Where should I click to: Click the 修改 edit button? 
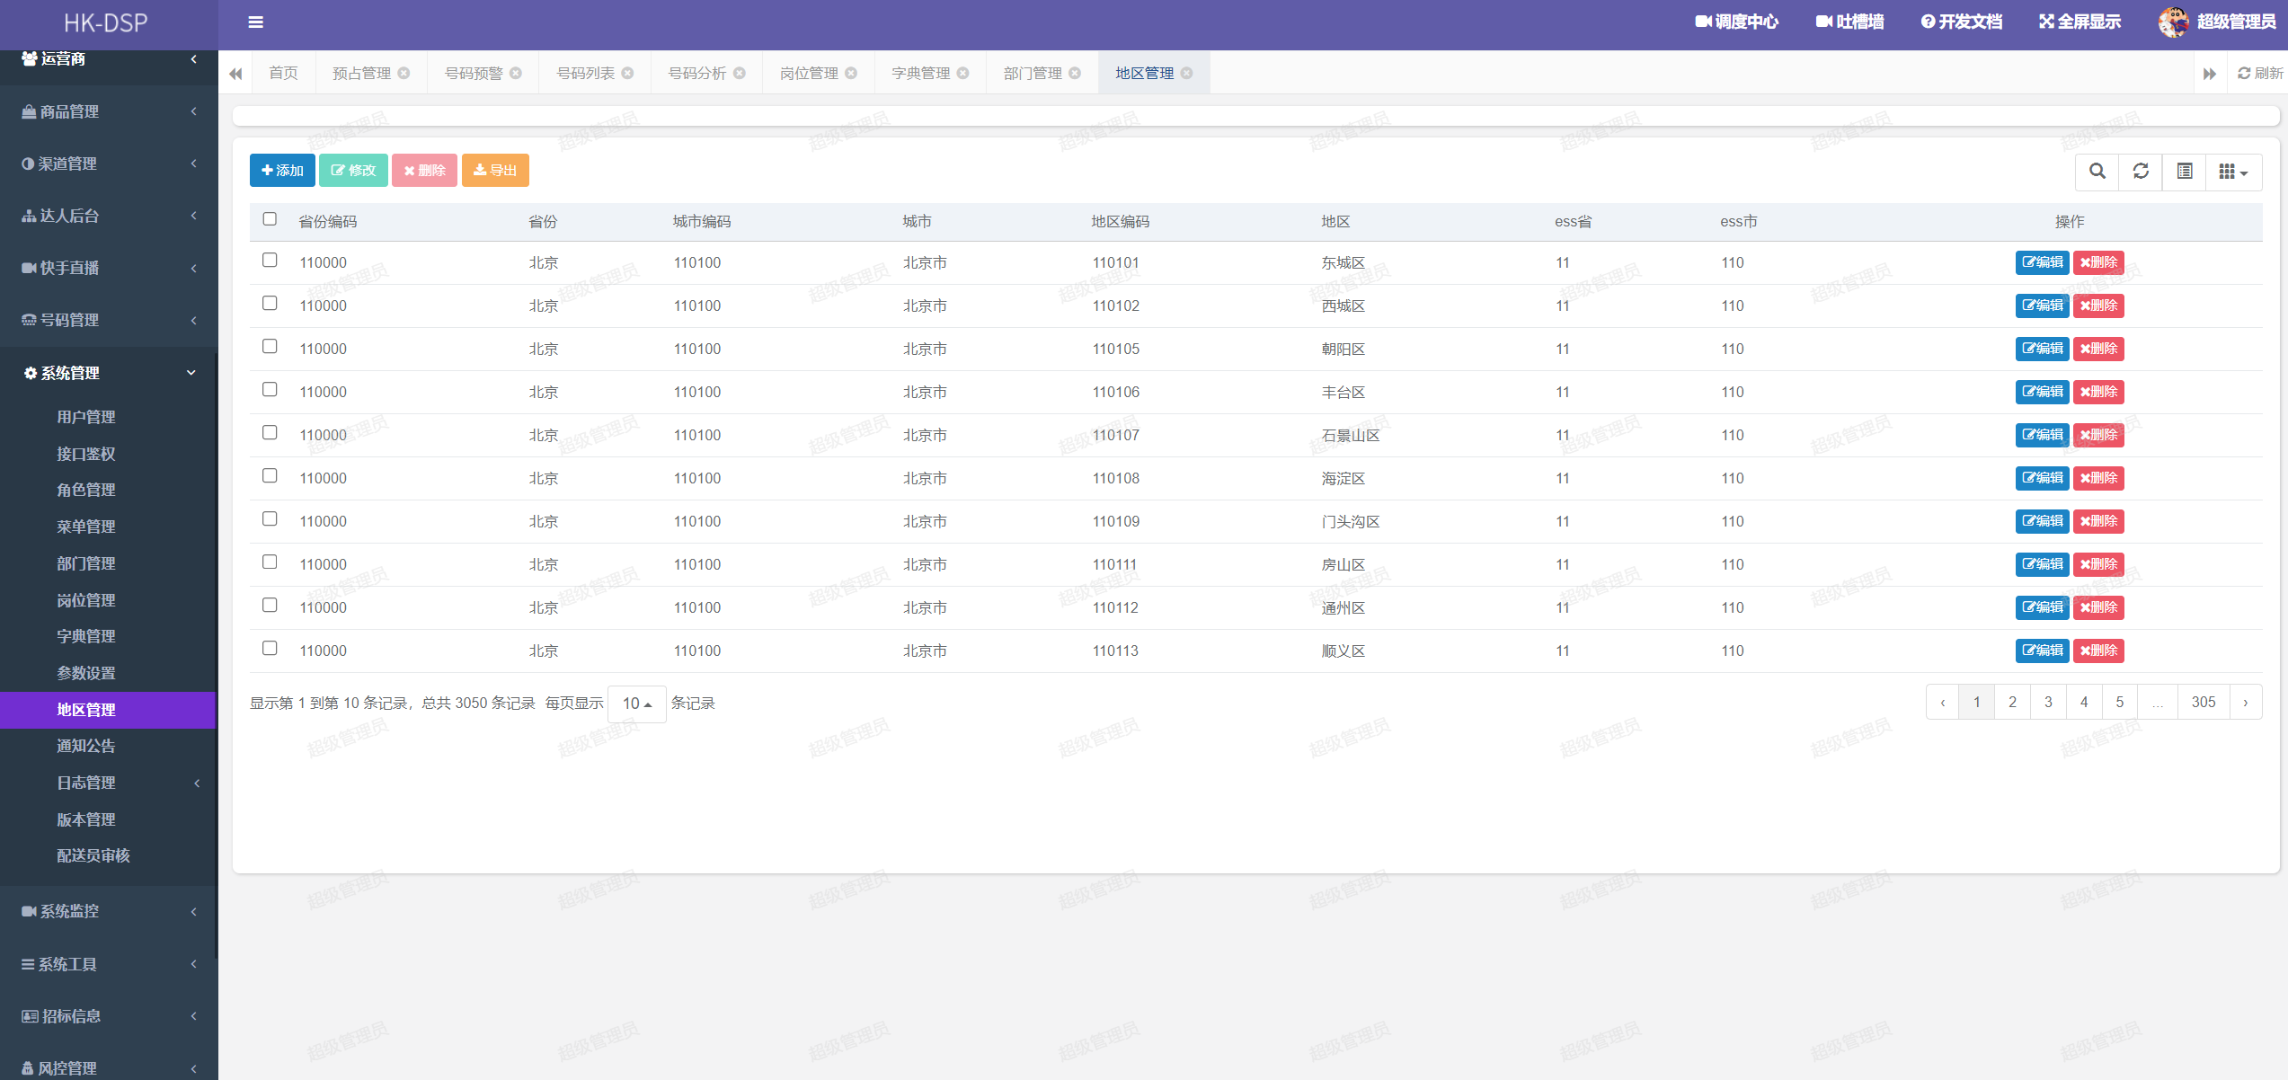(353, 171)
